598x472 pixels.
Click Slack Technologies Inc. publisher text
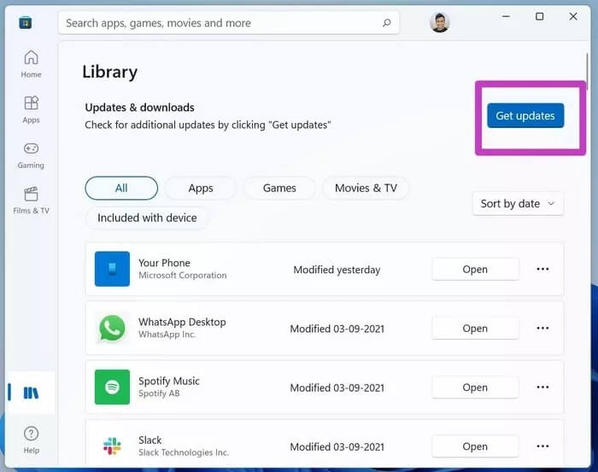coord(184,452)
